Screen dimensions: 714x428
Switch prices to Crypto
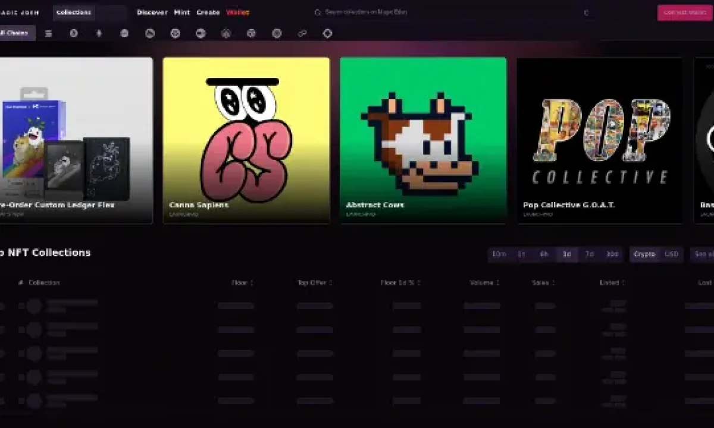[x=644, y=254]
